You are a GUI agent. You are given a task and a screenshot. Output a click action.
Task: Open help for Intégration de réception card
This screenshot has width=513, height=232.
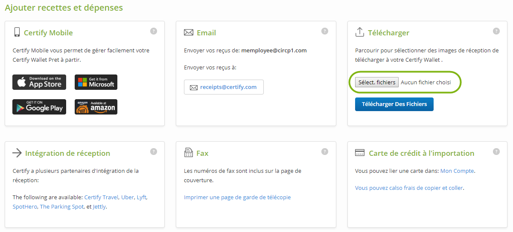154,152
